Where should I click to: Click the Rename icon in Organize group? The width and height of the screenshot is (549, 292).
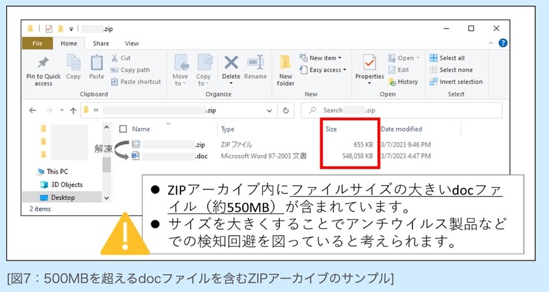coord(256,63)
